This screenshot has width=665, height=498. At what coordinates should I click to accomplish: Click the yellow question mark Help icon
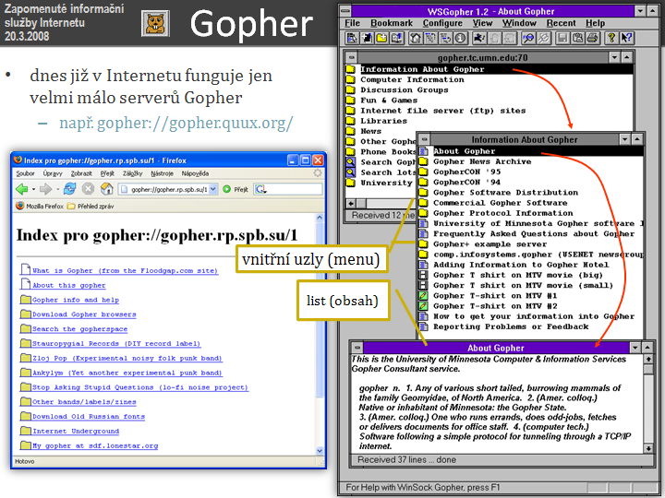611,38
